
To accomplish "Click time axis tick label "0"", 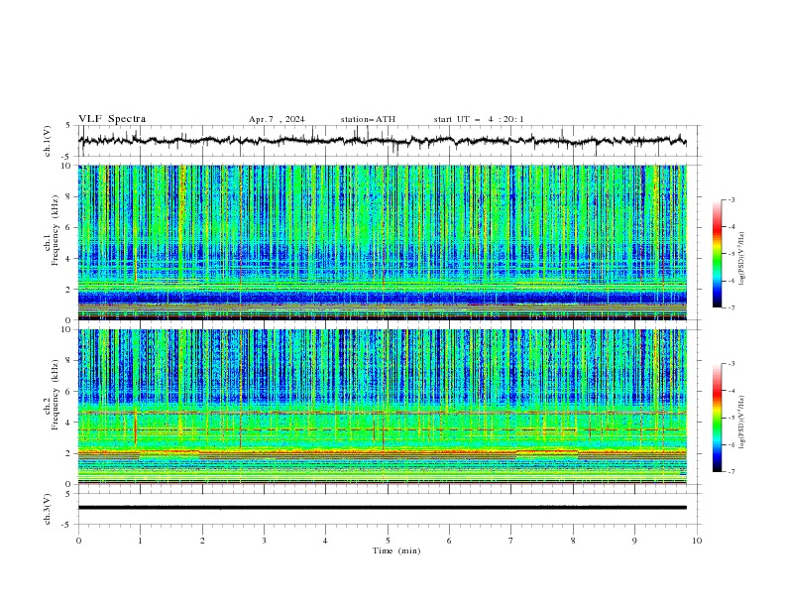I will [x=78, y=541].
